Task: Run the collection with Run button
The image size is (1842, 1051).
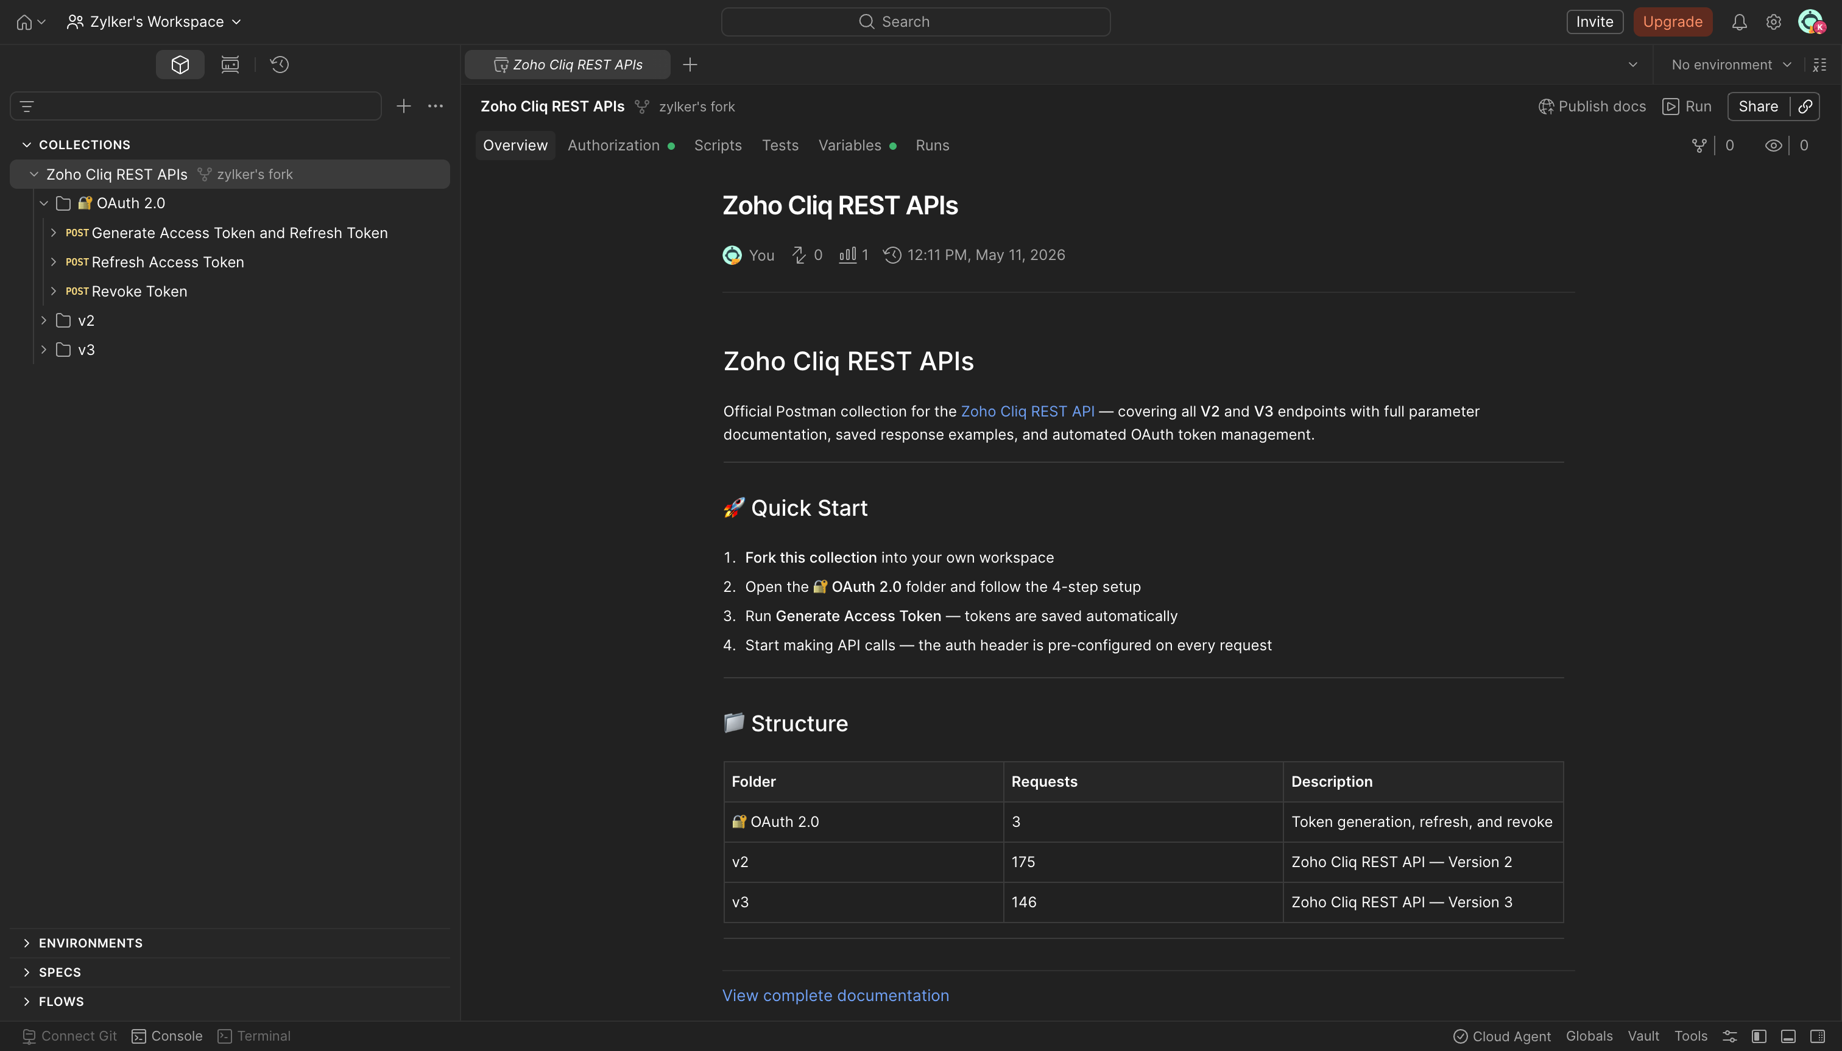Action: click(1687, 107)
